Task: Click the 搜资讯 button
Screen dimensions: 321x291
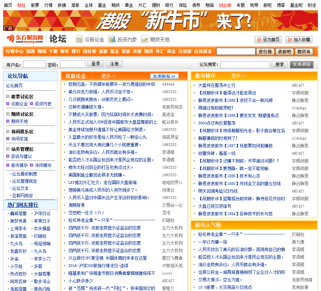Action: coord(304,52)
